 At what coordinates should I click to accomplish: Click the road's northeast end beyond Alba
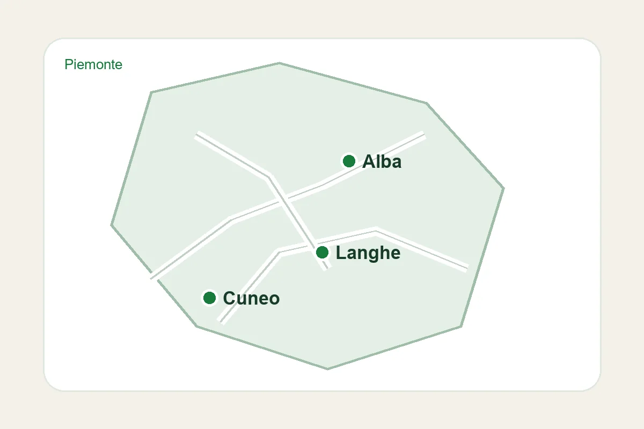click(424, 134)
